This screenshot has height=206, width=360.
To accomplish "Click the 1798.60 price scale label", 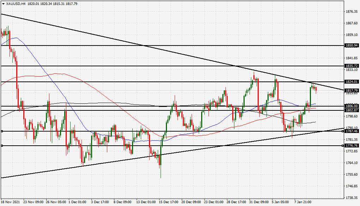I will click(352, 116).
